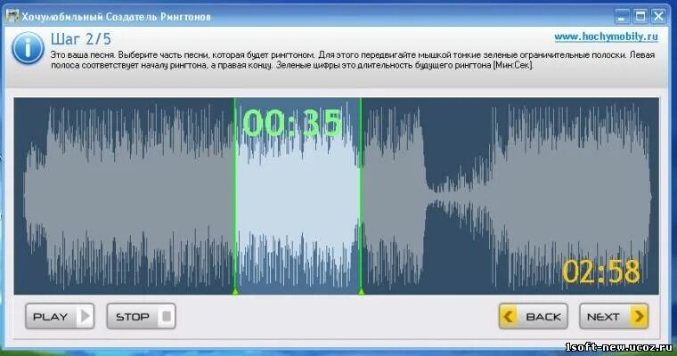677x356 pixels.
Task: Click the yellow 02:58 total time
Action: point(601,271)
